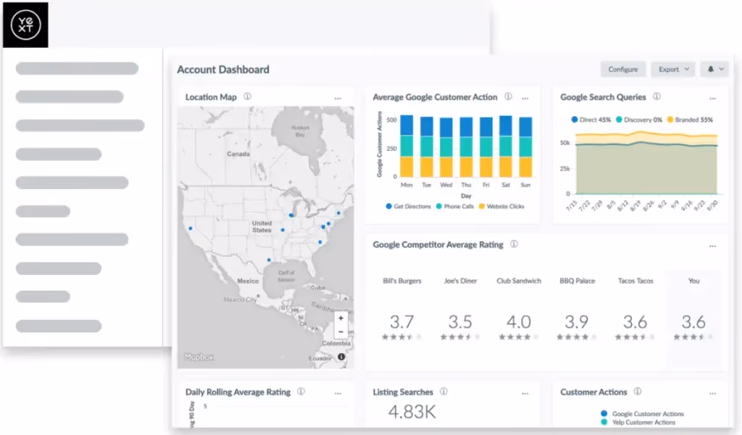Toggle Google Customer Actions legend item
This screenshot has height=435, width=742.
pos(642,414)
